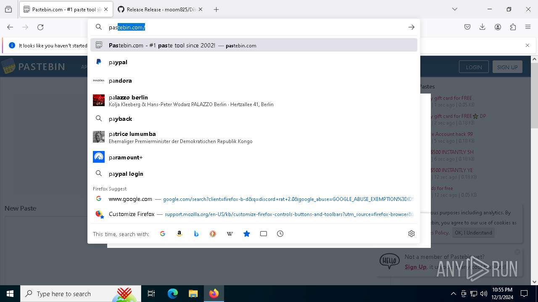
Task: Open the Windows Start menu
Action: [10, 294]
